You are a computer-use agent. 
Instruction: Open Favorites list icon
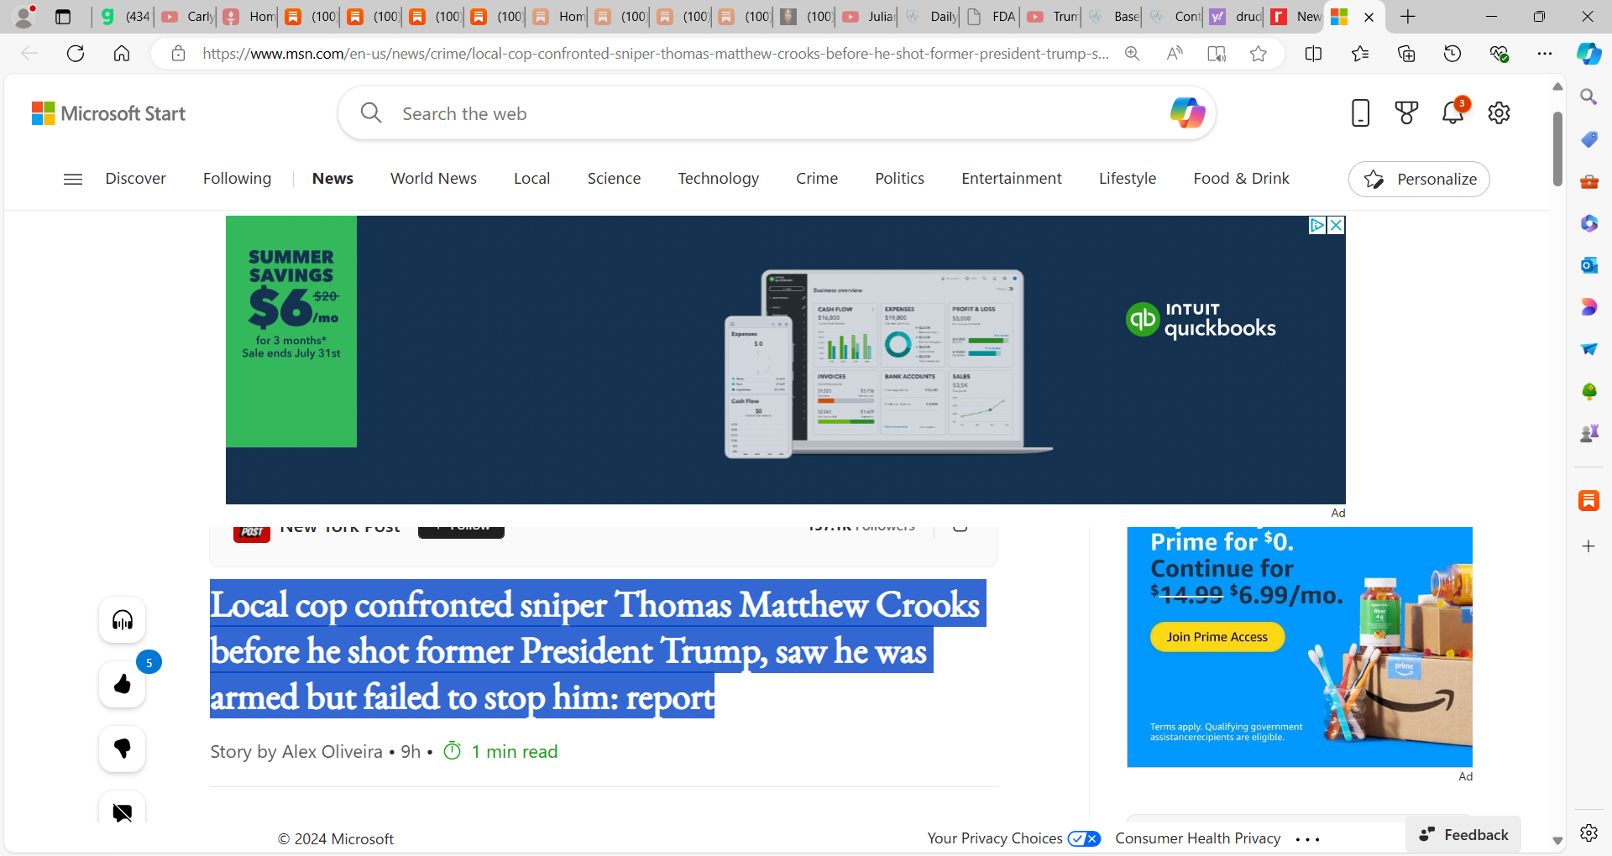[1360, 54]
